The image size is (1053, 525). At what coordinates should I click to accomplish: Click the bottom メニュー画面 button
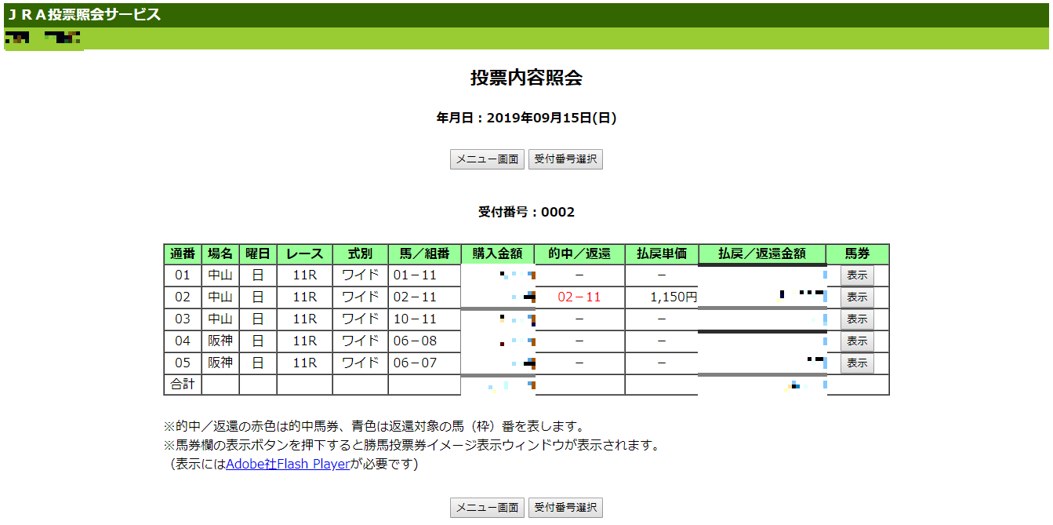(x=487, y=507)
